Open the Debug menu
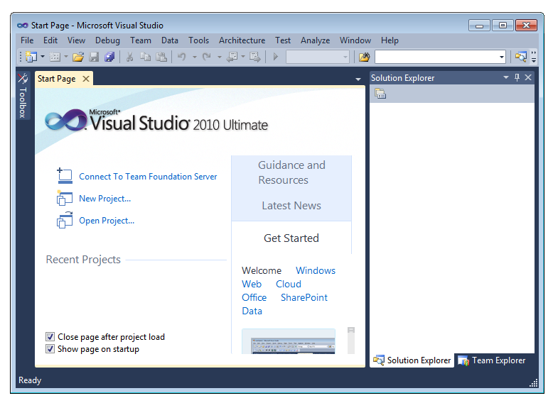This screenshot has height=403, width=553. coord(107,40)
